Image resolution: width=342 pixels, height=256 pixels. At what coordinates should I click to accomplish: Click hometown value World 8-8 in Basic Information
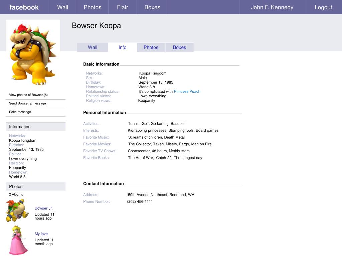(147, 87)
